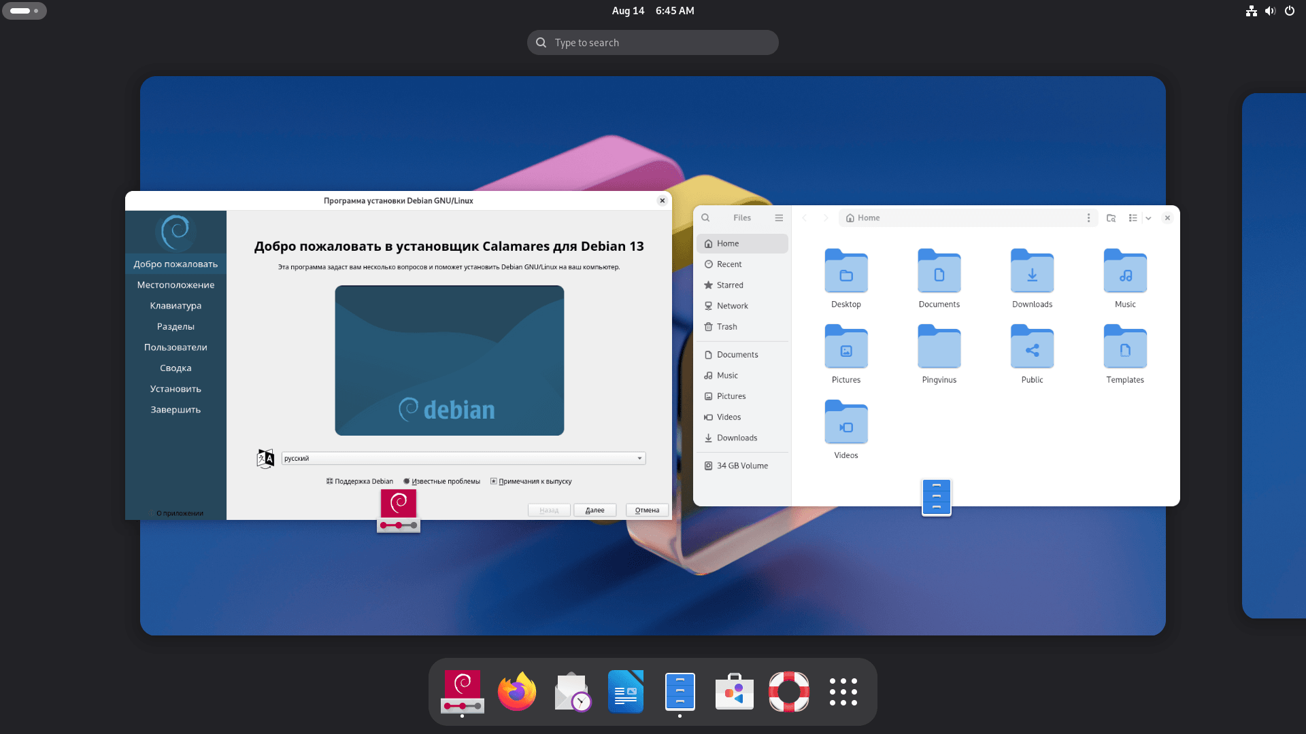This screenshot has width=1306, height=734.
Task: Click search icon in Files window
Action: coord(705,218)
